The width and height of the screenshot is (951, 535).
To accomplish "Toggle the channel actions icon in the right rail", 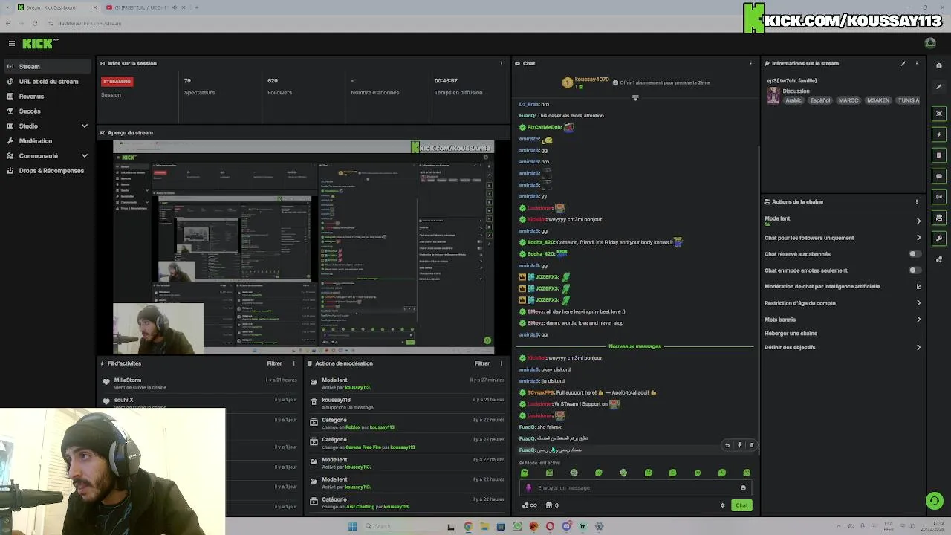I will [x=939, y=218].
